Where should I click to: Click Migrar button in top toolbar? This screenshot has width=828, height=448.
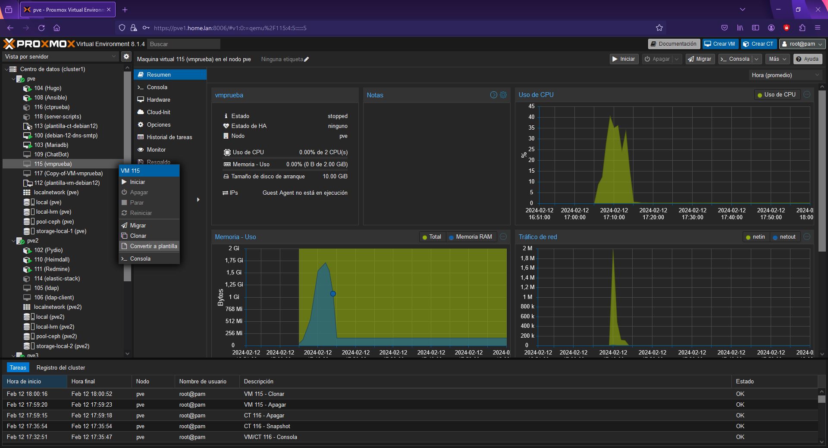click(700, 59)
